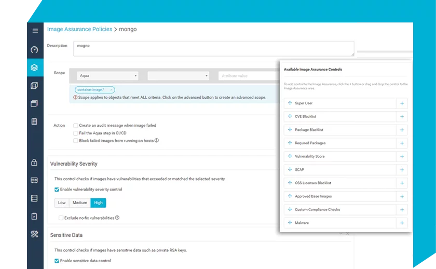
Task: Check Block failed images from running on hosts
Action: 76,141
